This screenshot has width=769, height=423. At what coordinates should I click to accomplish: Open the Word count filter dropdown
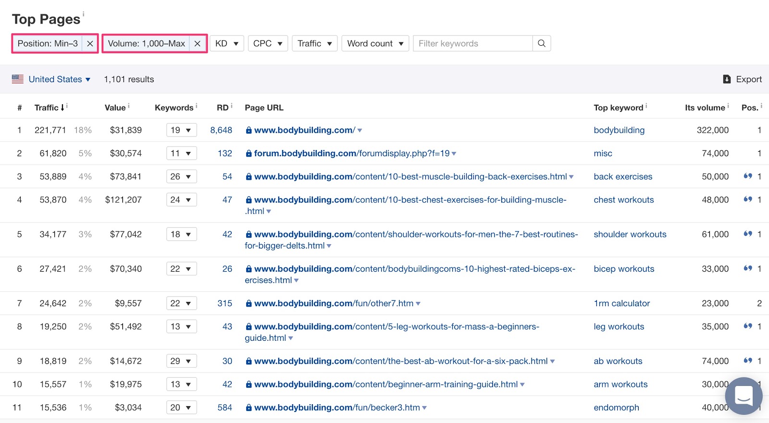tap(375, 44)
